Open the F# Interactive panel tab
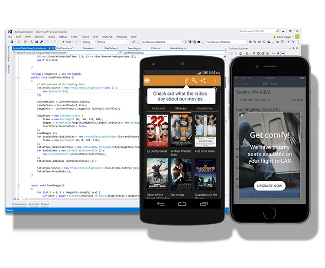The image size is (325, 268). (19, 204)
